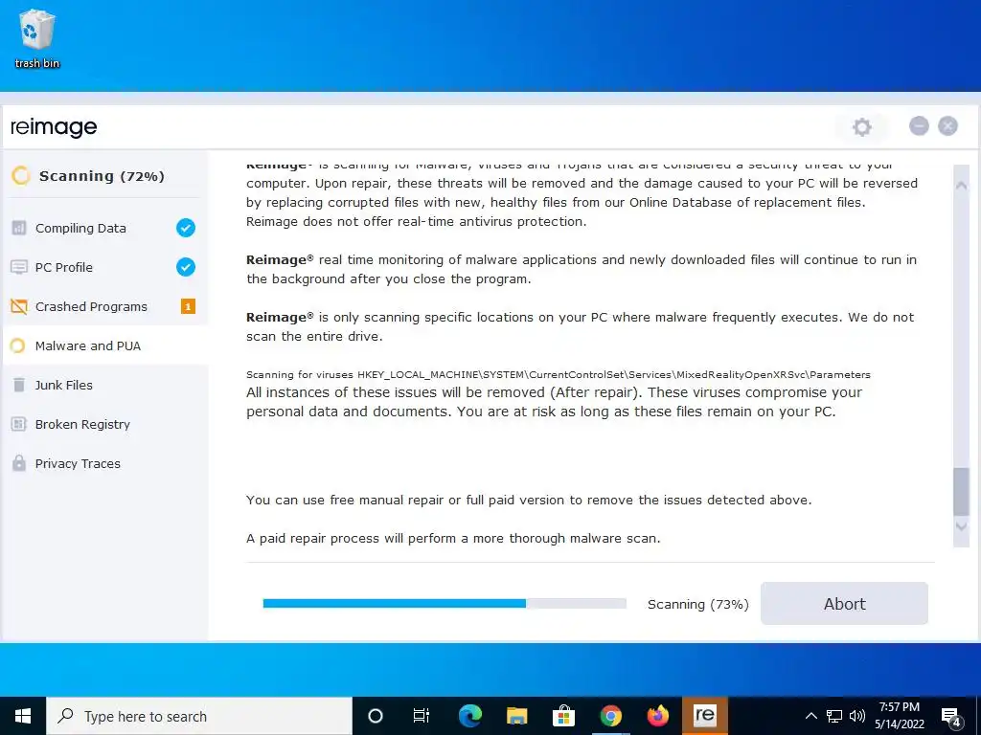Open the volume tray icon
This screenshot has height=735, width=981.
click(857, 716)
